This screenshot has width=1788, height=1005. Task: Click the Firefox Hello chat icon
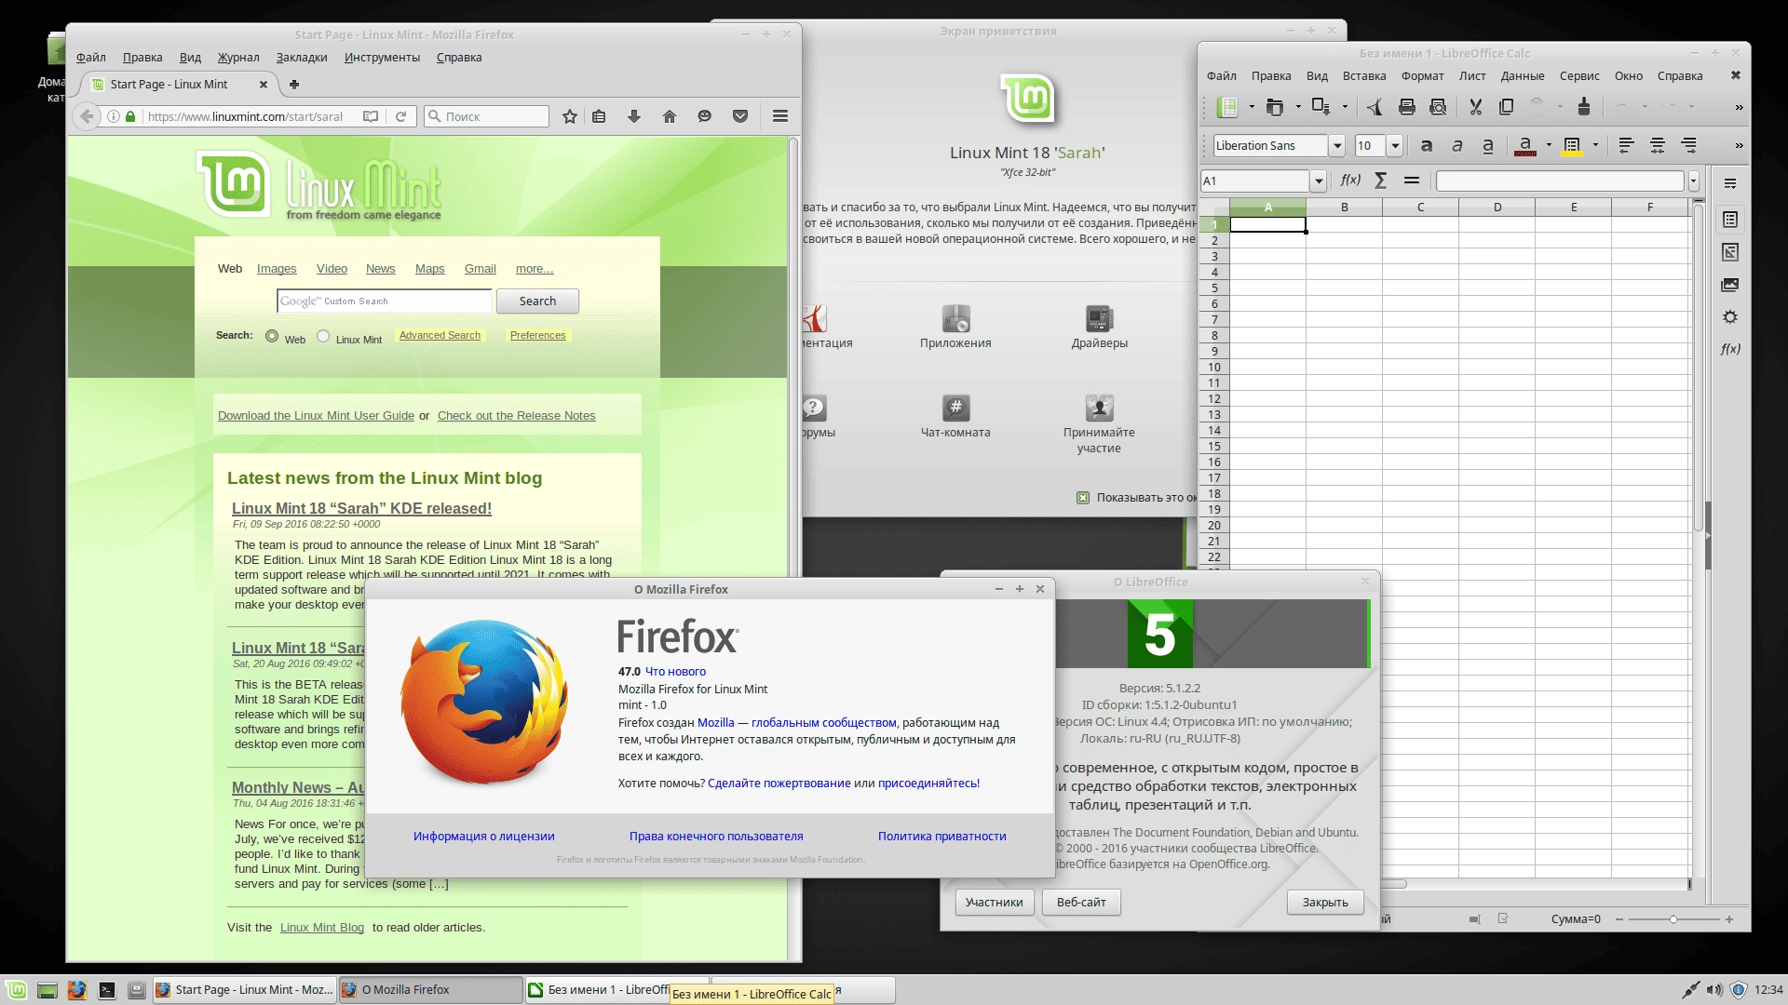pyautogui.click(x=705, y=116)
